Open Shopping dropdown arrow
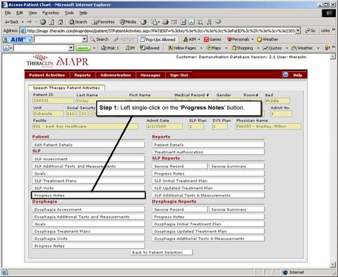Screen dimensions: 338x277 [258, 48]
